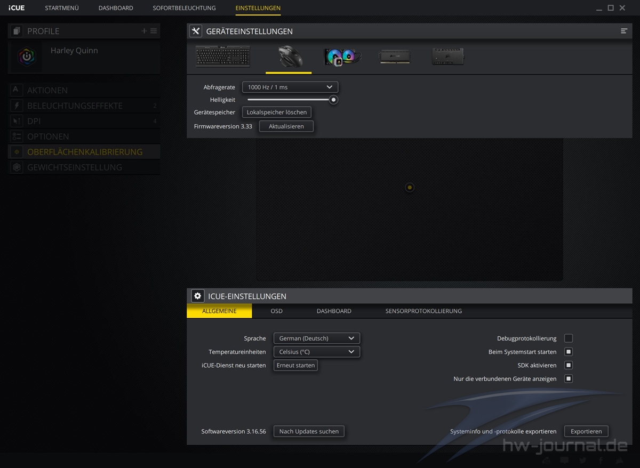Switch to the Dashboard top menu

(116, 8)
